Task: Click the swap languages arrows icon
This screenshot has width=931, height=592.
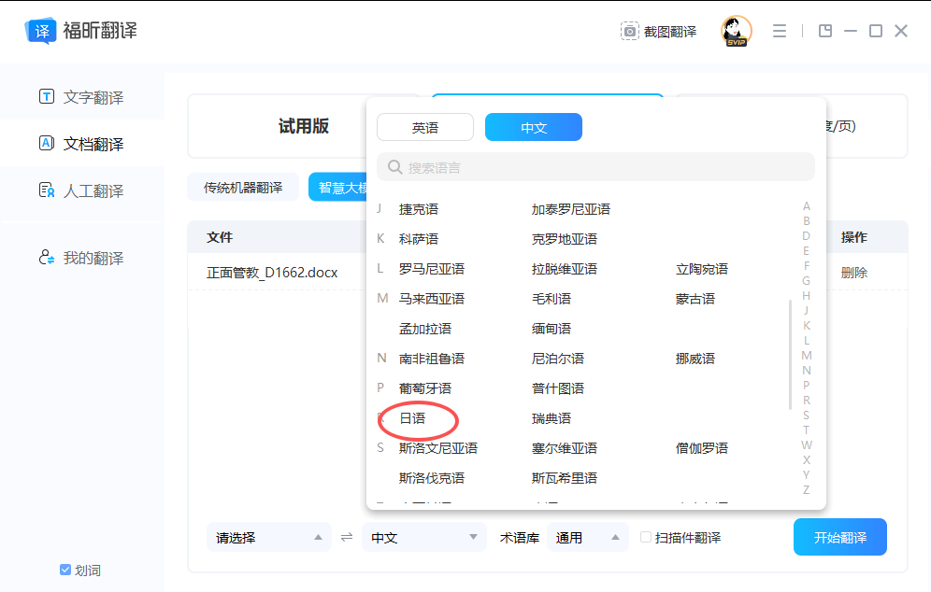Action: (x=347, y=537)
